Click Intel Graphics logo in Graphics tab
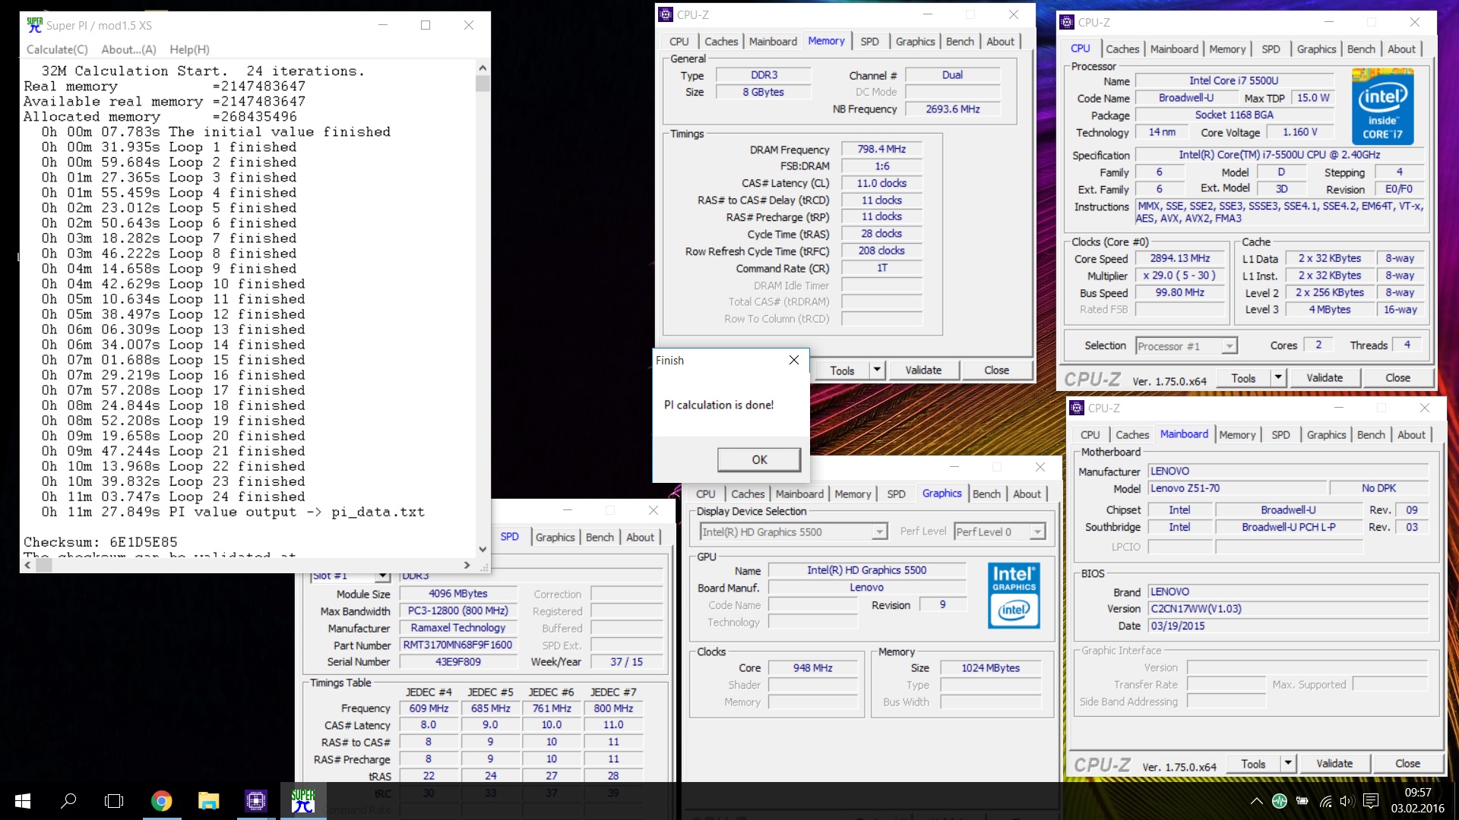Image resolution: width=1459 pixels, height=820 pixels. point(1014,595)
